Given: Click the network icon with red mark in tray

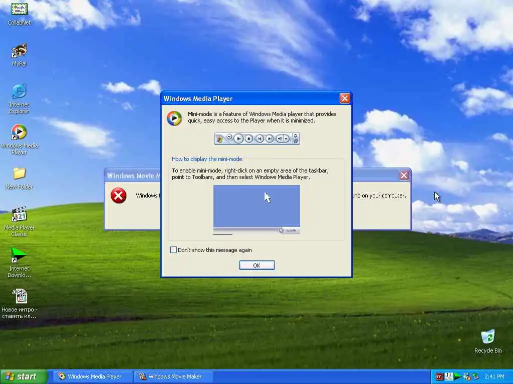Looking at the screenshot, I should 467,377.
